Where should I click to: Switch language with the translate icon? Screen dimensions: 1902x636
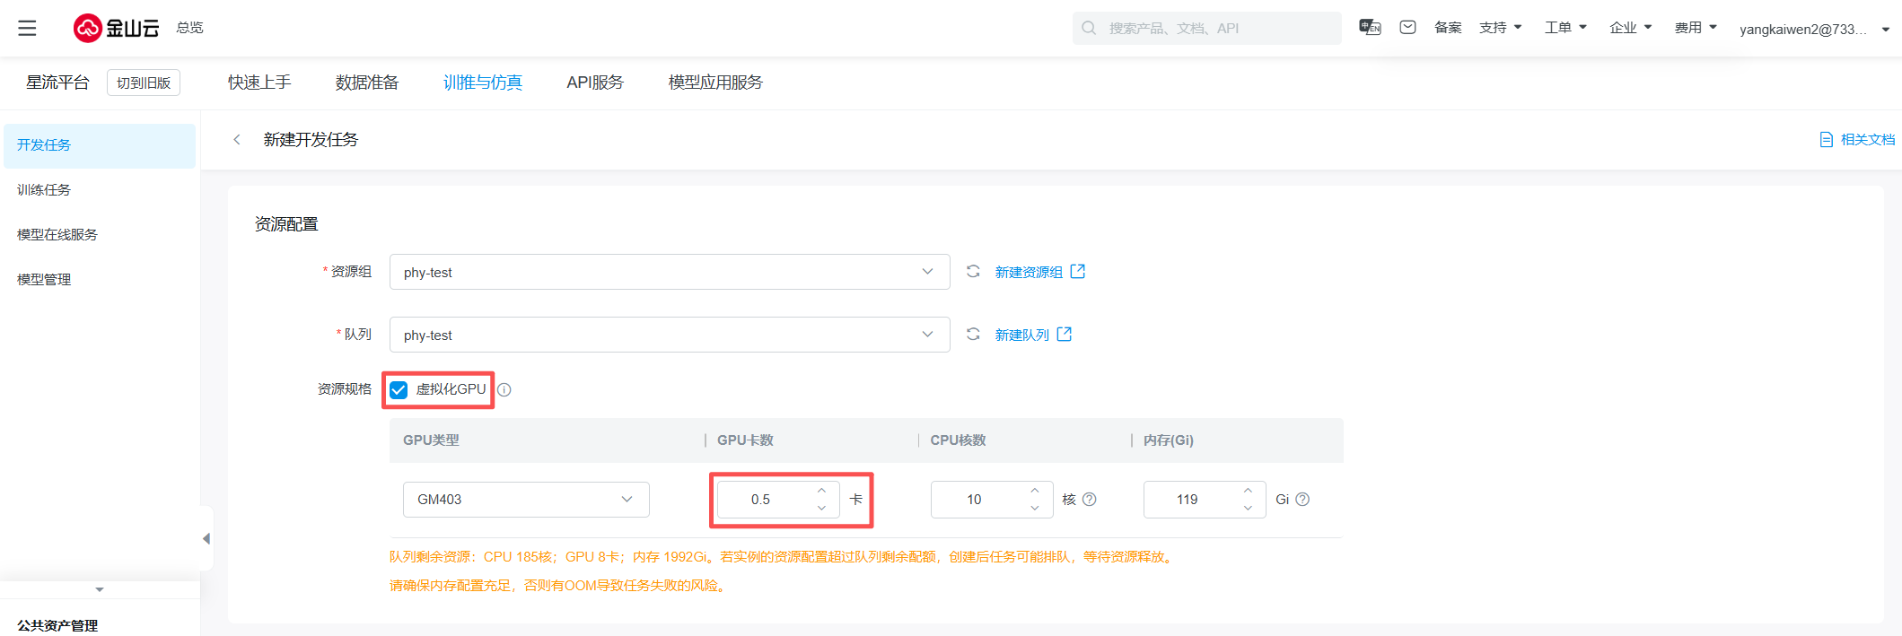pos(1370,28)
